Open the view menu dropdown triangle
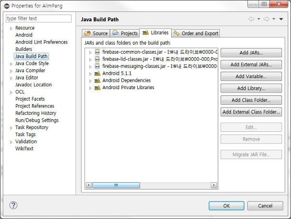Screen dimensions: 291x219 tap(281, 19)
